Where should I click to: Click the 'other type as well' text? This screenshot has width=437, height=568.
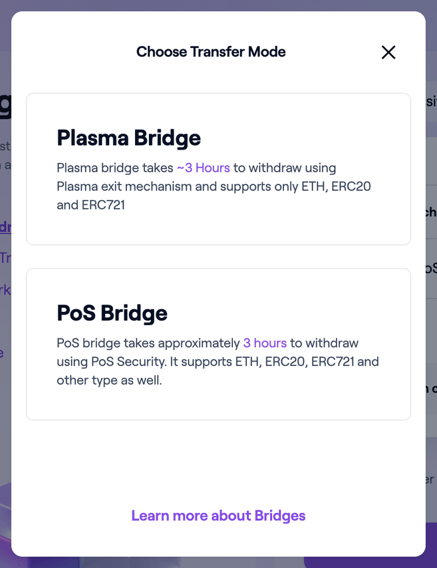coord(109,380)
